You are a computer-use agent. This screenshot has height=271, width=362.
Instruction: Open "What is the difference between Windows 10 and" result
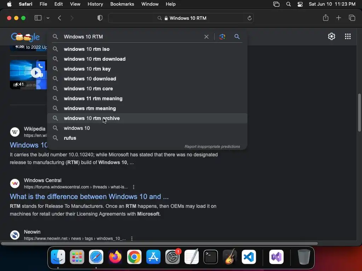[89, 197]
